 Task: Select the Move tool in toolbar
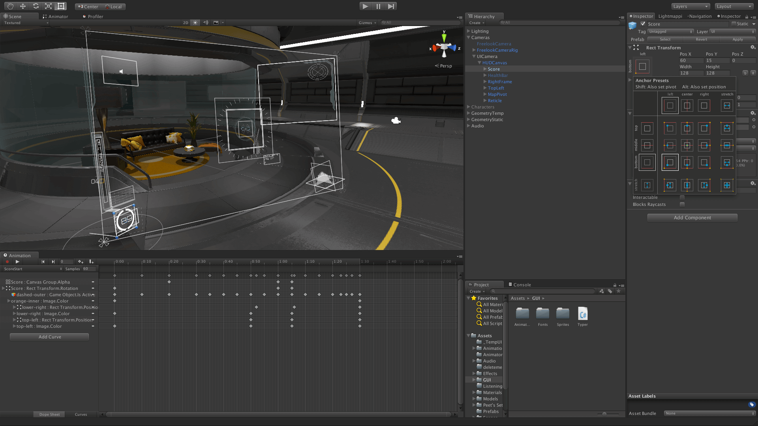23,6
